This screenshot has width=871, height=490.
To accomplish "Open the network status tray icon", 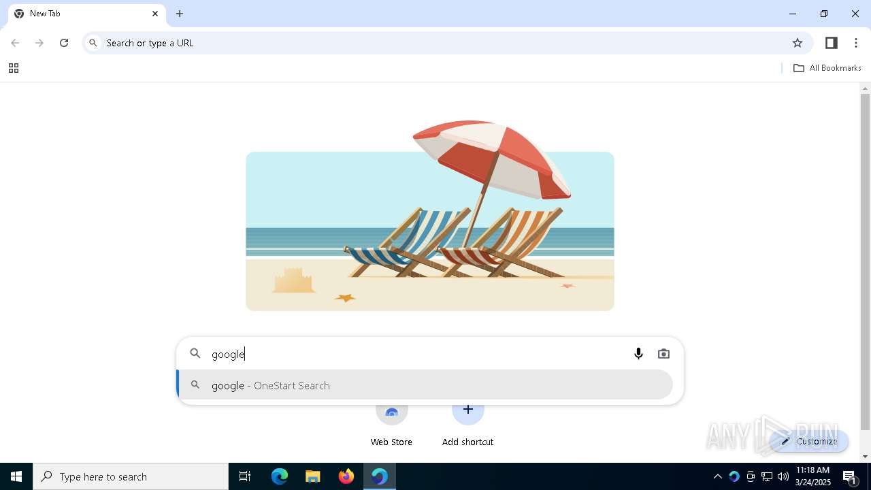I will (x=767, y=476).
